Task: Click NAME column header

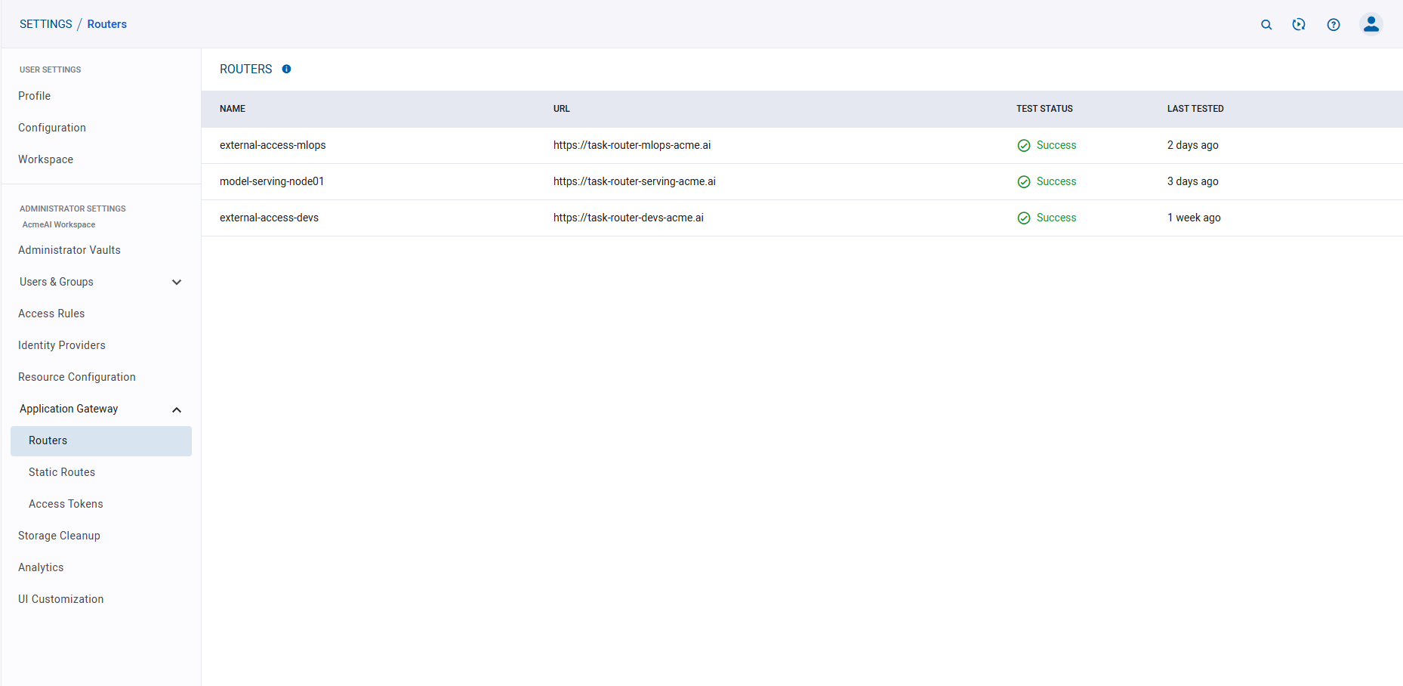Action: click(233, 109)
